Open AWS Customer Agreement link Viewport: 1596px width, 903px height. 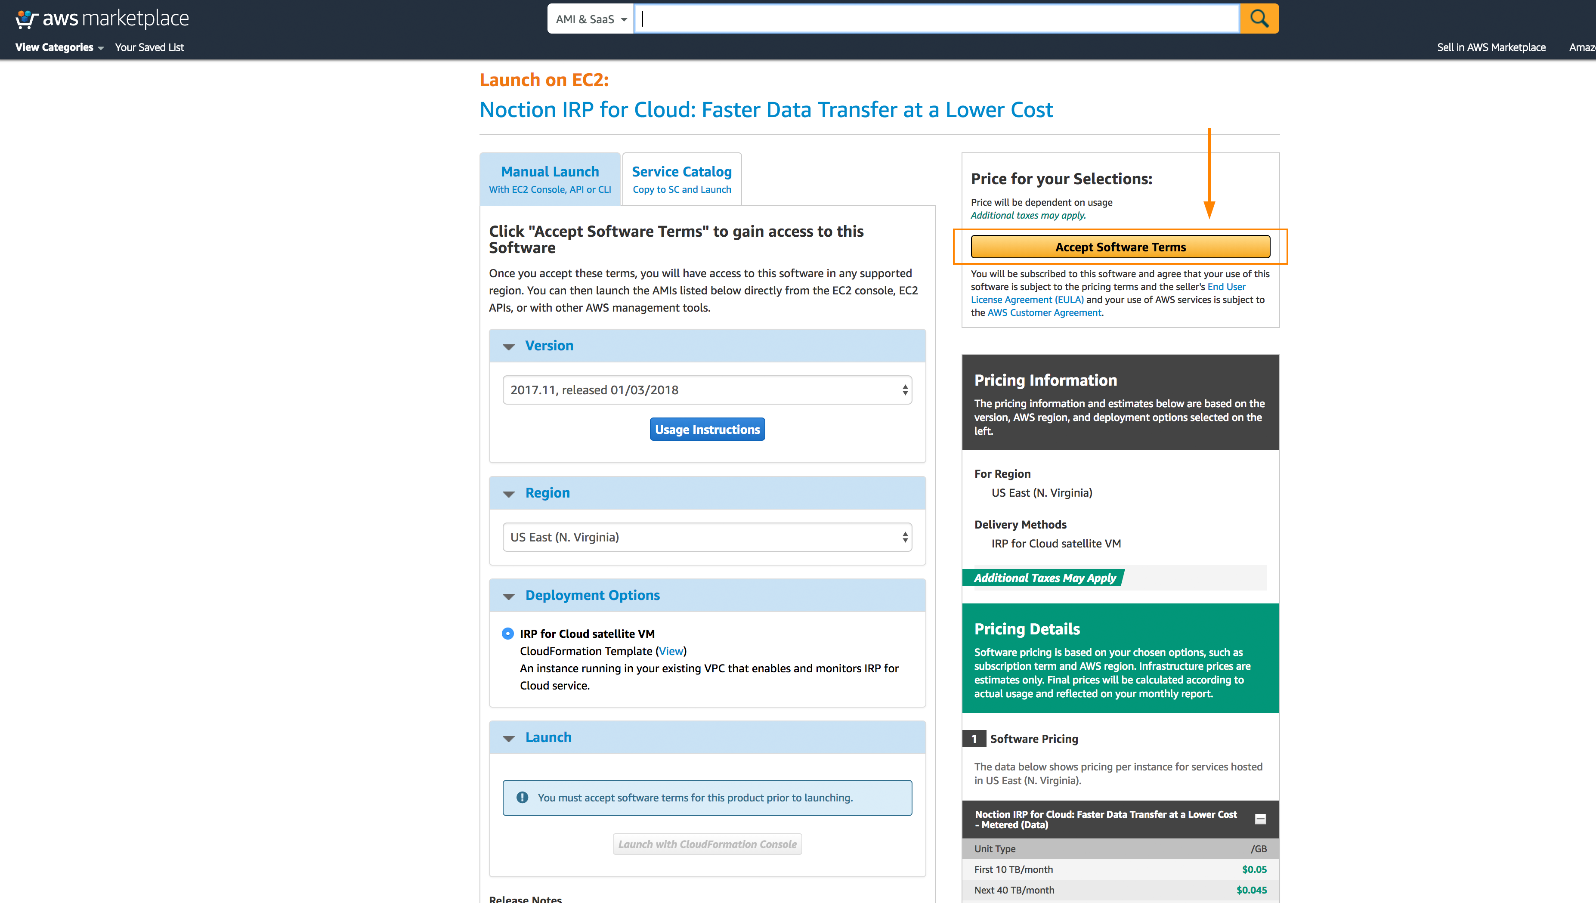[x=1044, y=312]
